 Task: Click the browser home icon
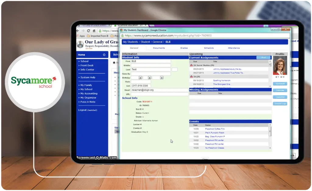(94, 31)
